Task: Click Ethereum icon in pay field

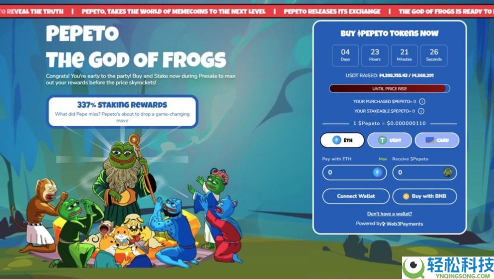Action: [x=377, y=172]
